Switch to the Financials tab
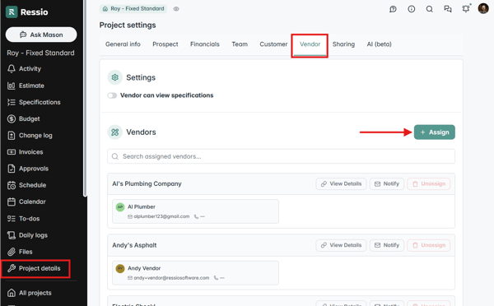The width and height of the screenshot is (494, 306). tap(205, 44)
